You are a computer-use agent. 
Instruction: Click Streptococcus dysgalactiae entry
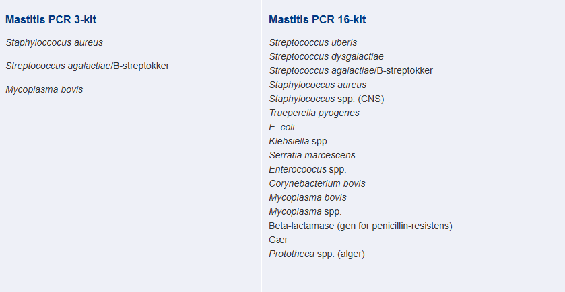[326, 56]
